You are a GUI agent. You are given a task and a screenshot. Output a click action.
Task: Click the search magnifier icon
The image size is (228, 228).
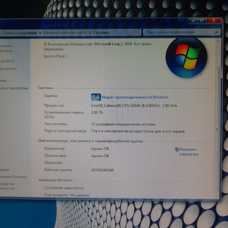[217, 32]
